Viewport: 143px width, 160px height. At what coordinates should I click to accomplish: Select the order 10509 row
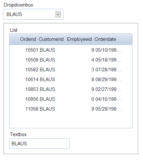click(x=71, y=60)
